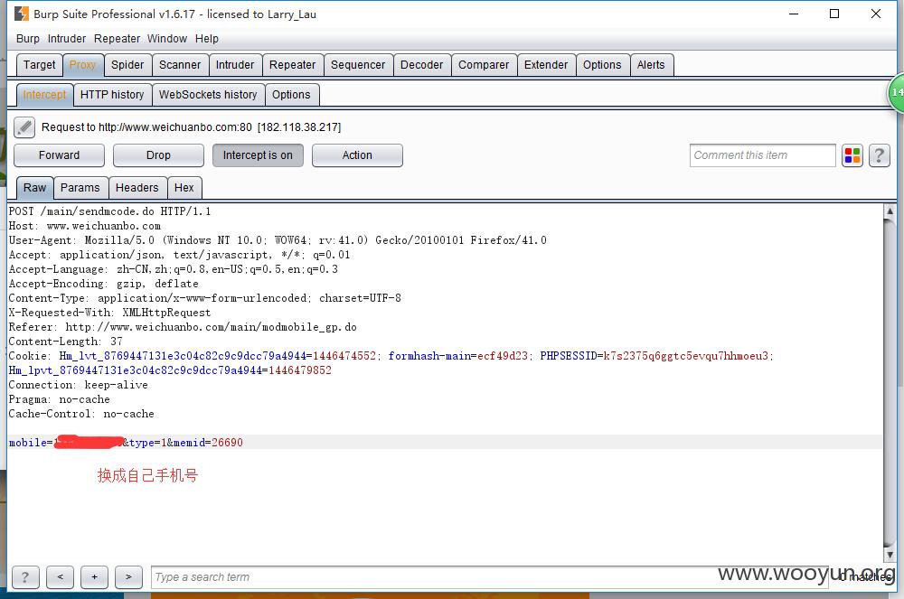Switch to the Spider tab
This screenshot has width=904, height=599.
127,65
